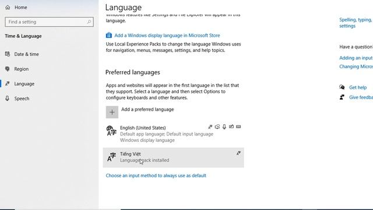Click the Preferred languages heading
373x210 pixels.
tap(133, 72)
